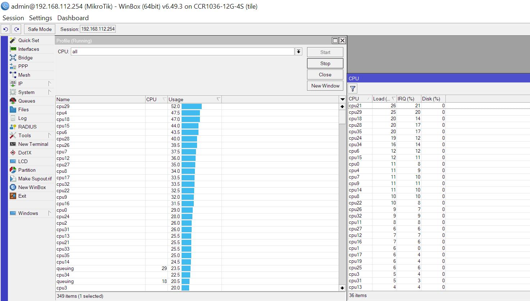This screenshot has width=530, height=301.
Task: Select the queuing row with CPU 18
Action: click(197, 281)
